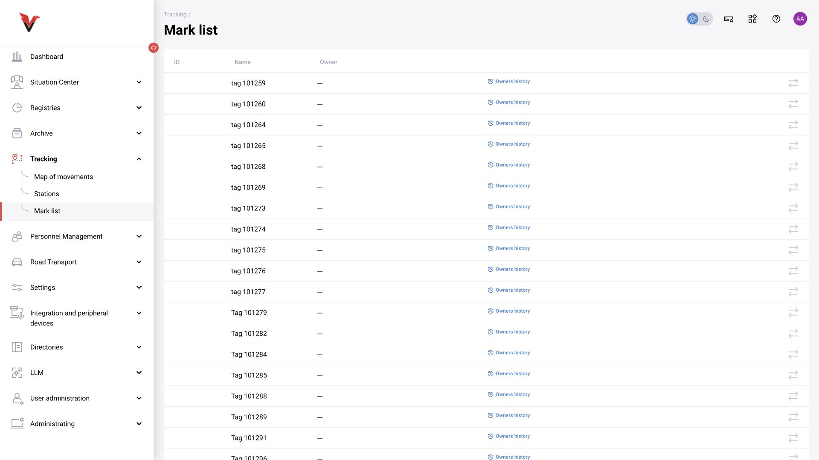819x460 pixels.
Task: Open Map of movements submenu item
Action: pos(64,177)
